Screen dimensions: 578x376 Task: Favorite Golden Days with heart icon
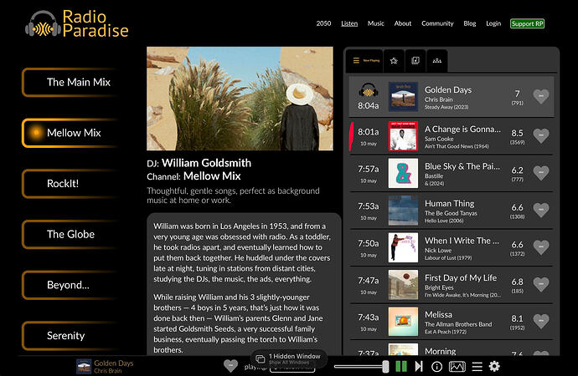(541, 96)
